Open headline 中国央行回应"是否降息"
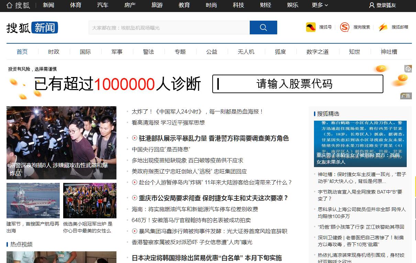Screen dimensions: 416x263 (161, 150)
